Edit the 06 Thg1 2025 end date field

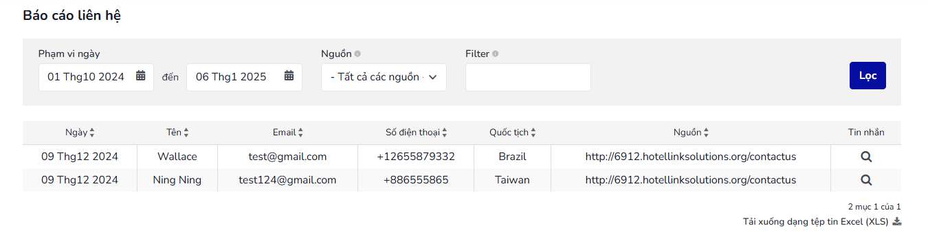point(245,77)
